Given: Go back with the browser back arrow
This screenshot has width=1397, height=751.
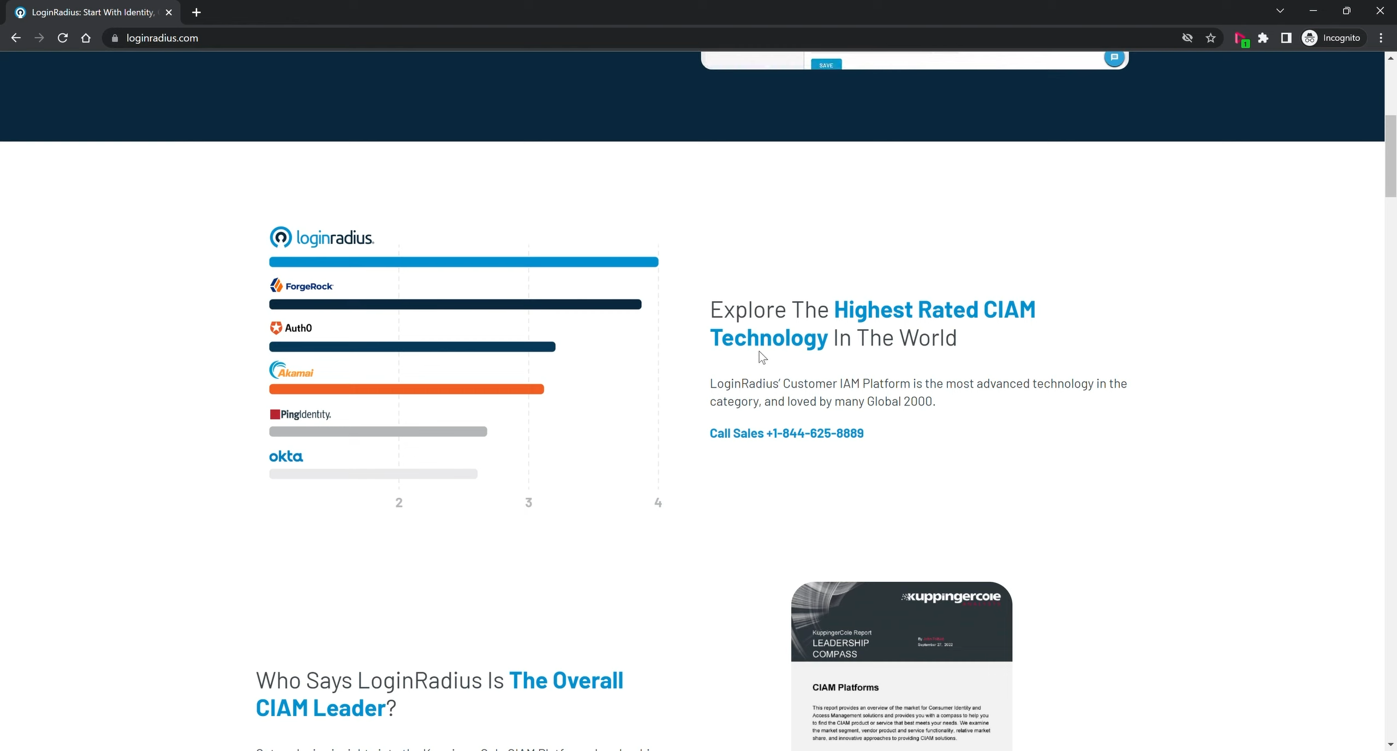Looking at the screenshot, I should pyautogui.click(x=16, y=38).
